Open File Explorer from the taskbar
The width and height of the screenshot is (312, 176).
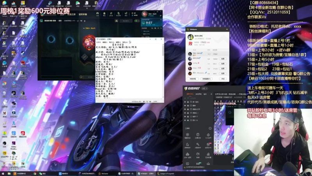9,174
